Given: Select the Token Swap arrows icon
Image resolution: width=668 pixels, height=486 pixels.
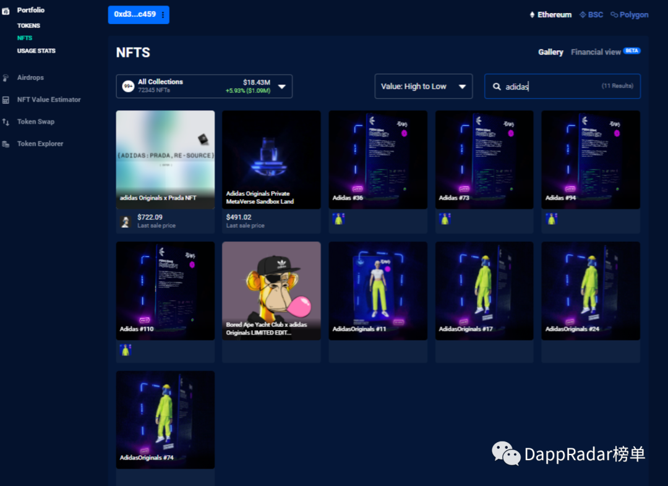Looking at the screenshot, I should tap(6, 122).
